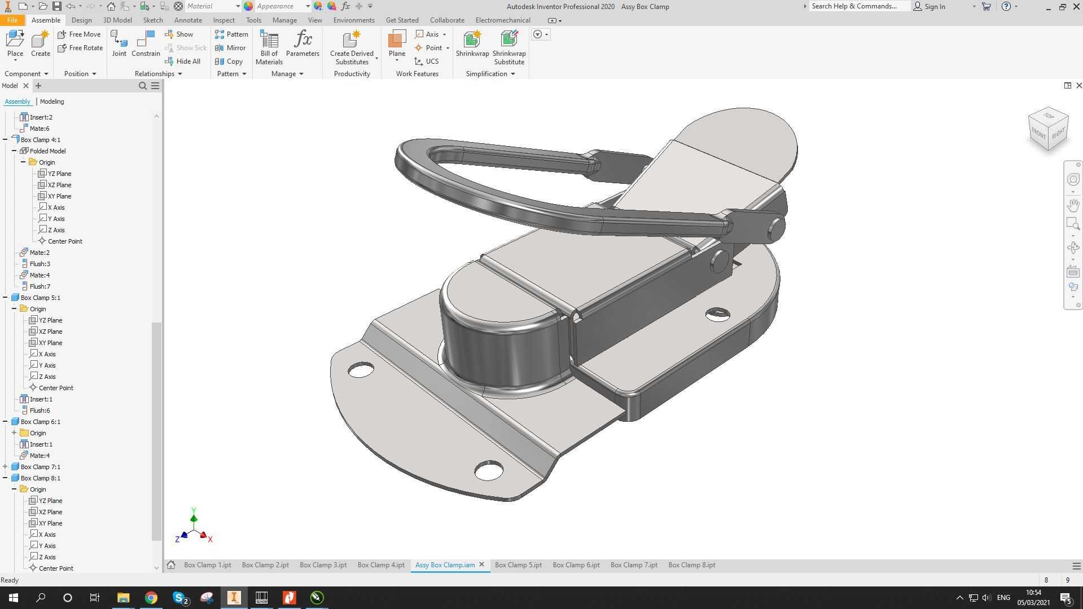Click the Home view icon in quick access toolbar
This screenshot has height=609, width=1083.
pyautogui.click(x=111, y=6)
